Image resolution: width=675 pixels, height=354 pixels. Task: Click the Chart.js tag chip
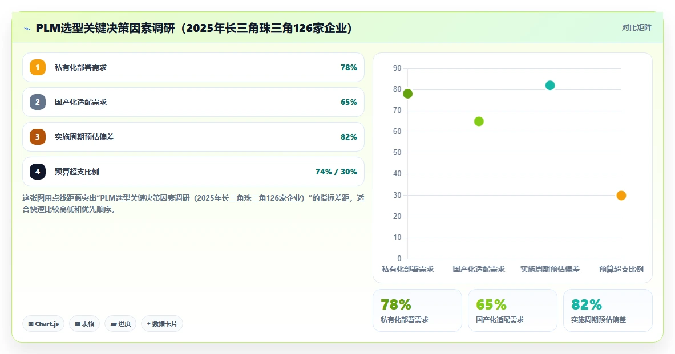point(43,324)
